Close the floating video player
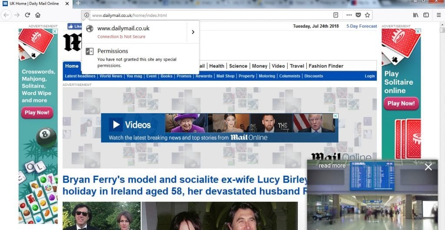The image size is (445, 230). (428, 167)
